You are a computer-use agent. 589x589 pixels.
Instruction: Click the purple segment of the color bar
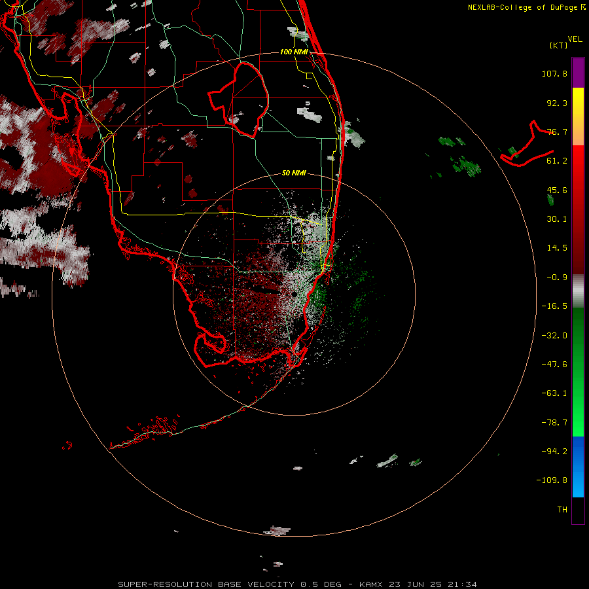[x=578, y=73]
